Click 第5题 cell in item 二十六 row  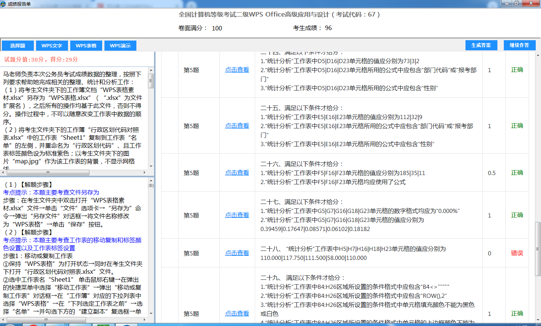pos(191,173)
